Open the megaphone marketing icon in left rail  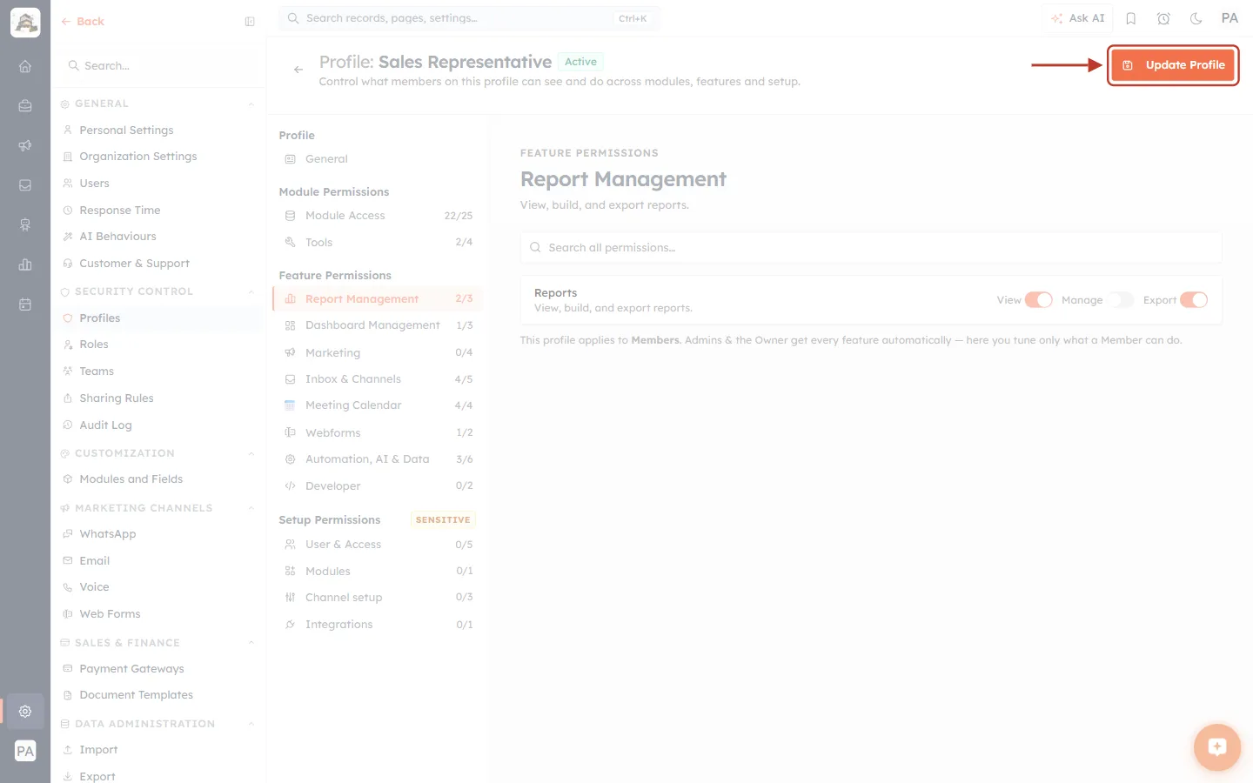tap(25, 145)
